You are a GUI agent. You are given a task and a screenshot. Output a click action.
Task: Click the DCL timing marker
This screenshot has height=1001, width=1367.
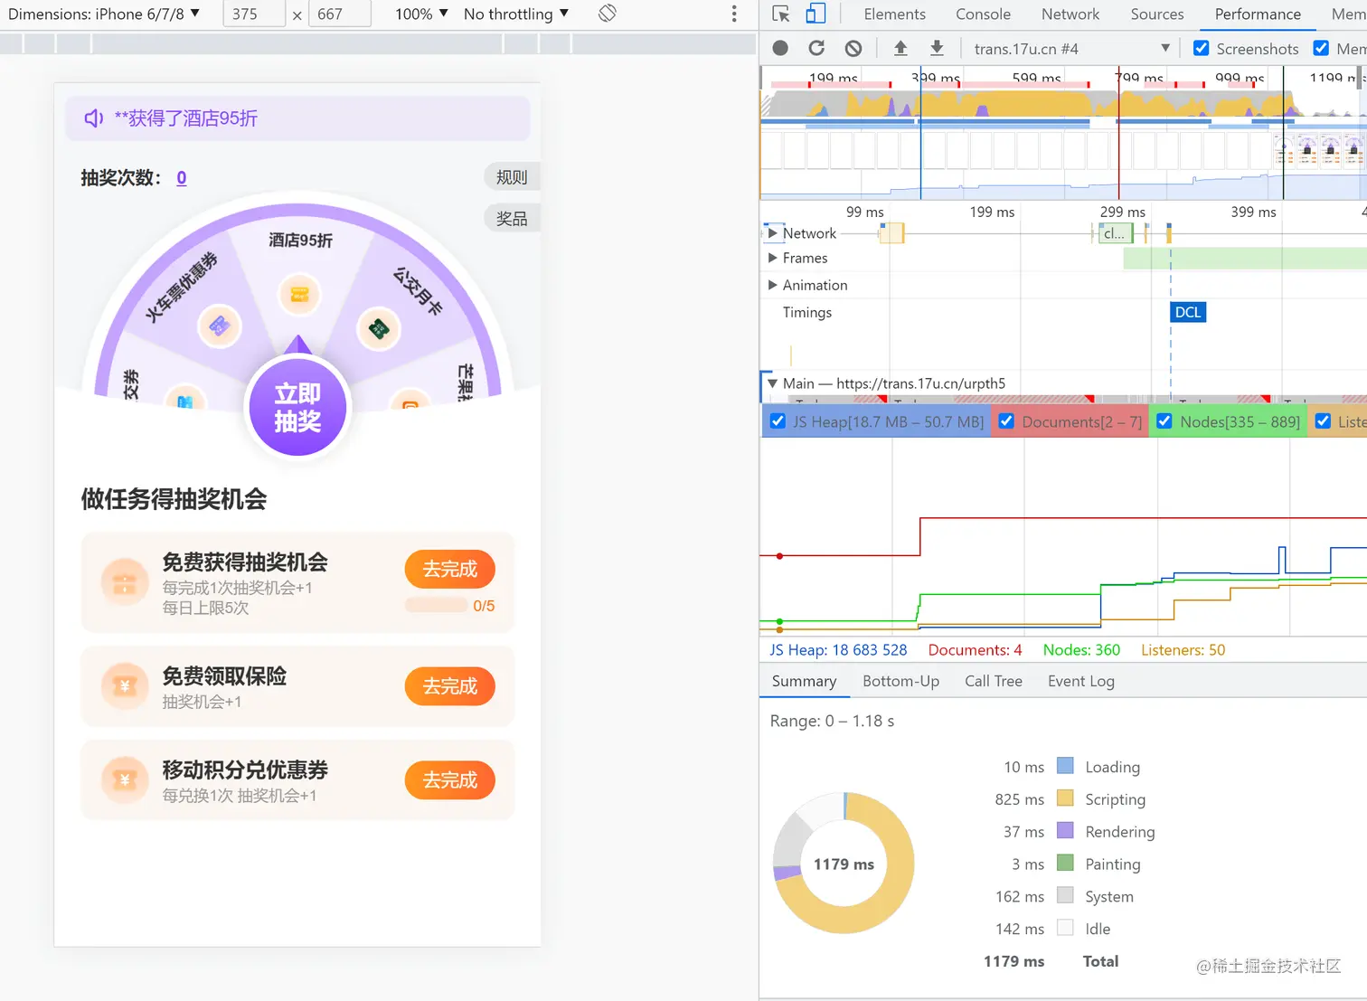click(1188, 312)
